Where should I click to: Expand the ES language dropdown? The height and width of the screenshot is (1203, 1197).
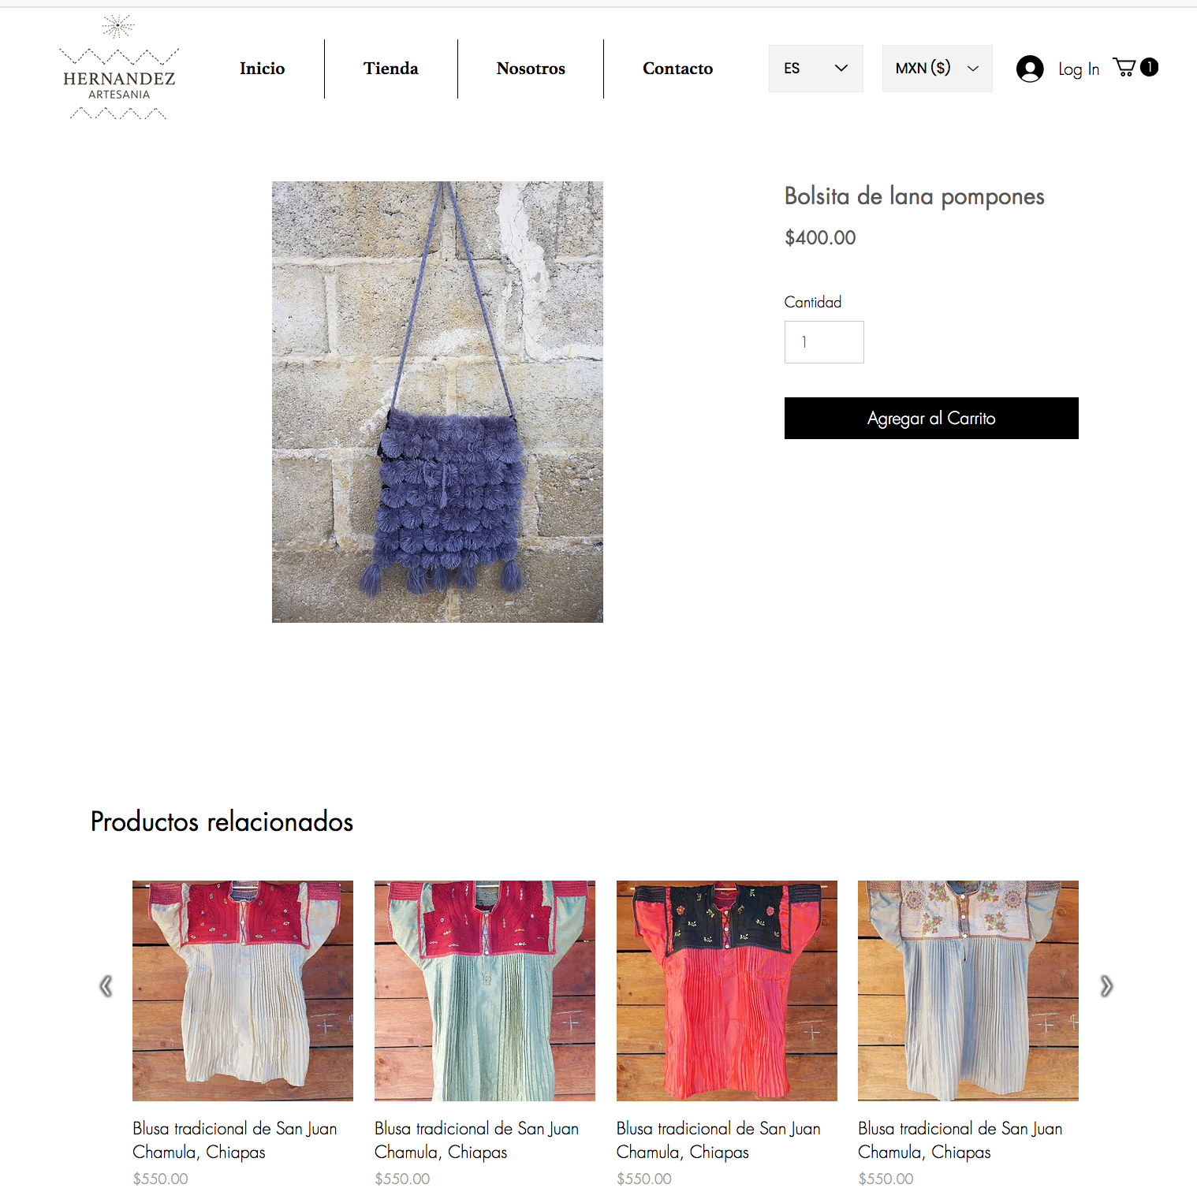pyautogui.click(x=815, y=69)
